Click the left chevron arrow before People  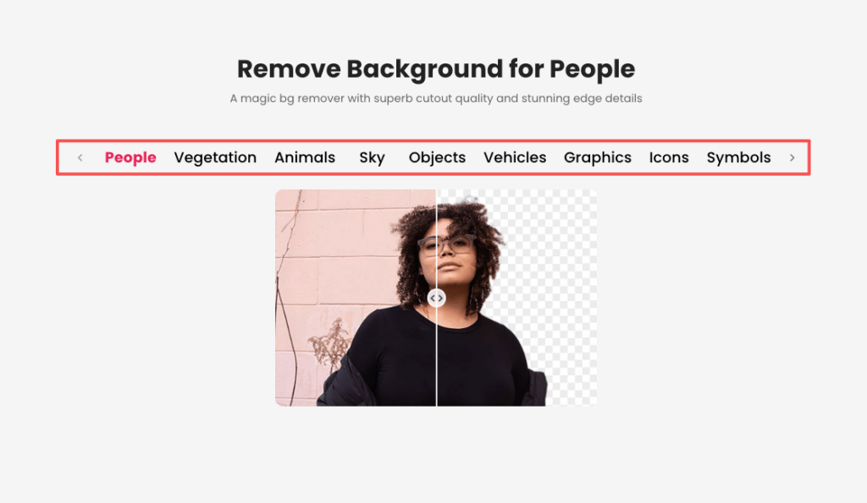pos(80,158)
